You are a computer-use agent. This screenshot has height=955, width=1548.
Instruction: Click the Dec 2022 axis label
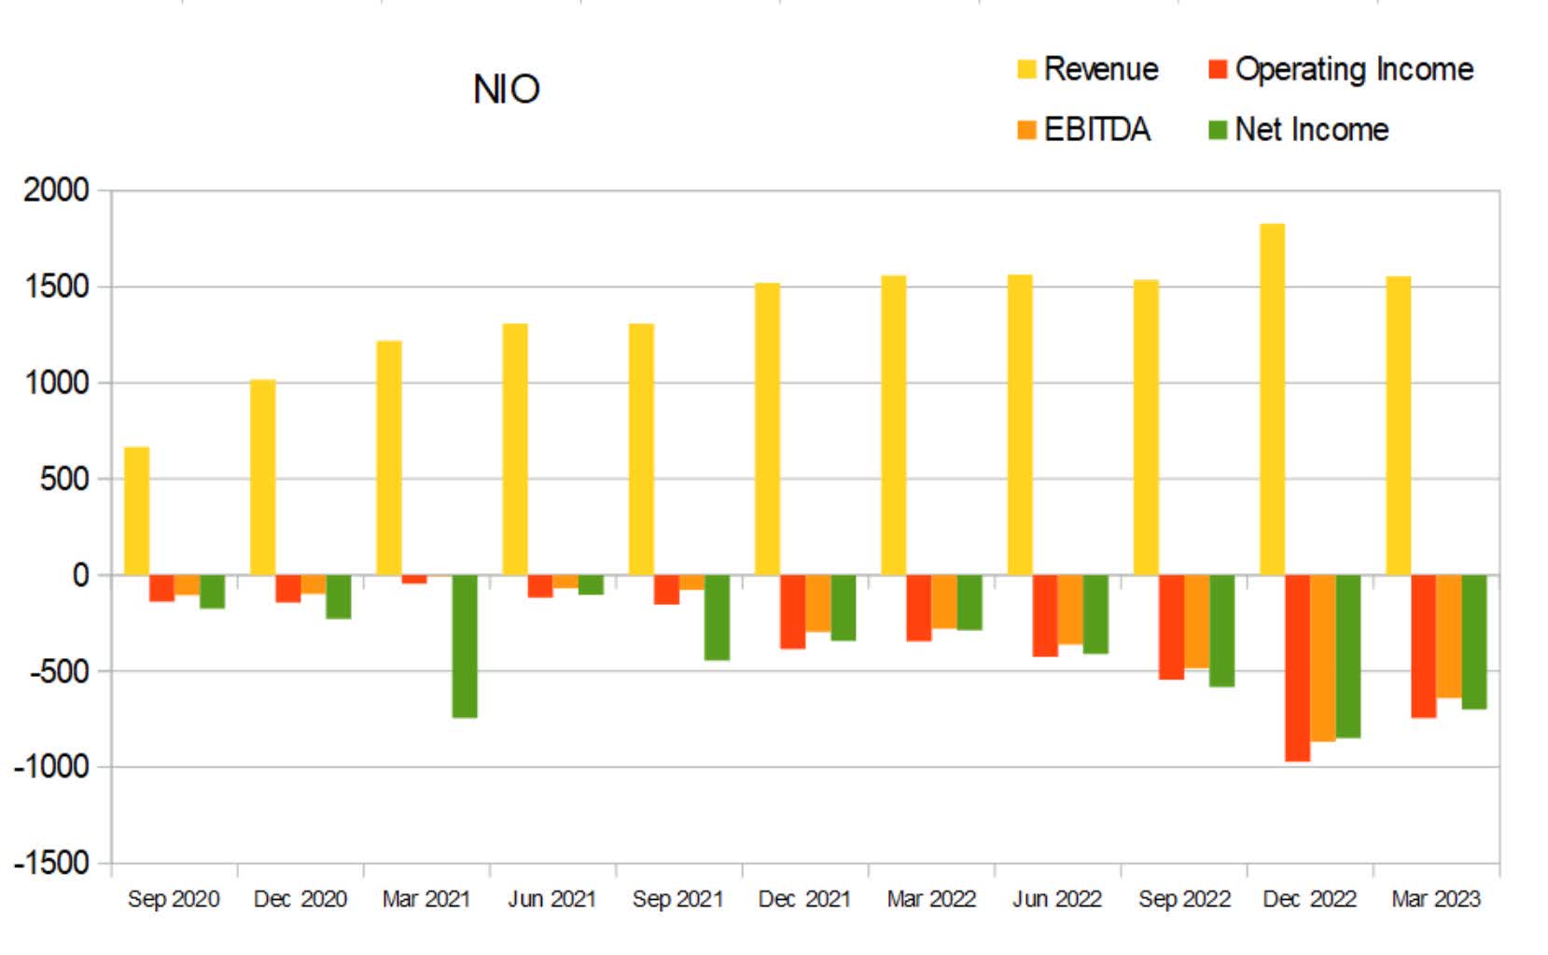1310,899
